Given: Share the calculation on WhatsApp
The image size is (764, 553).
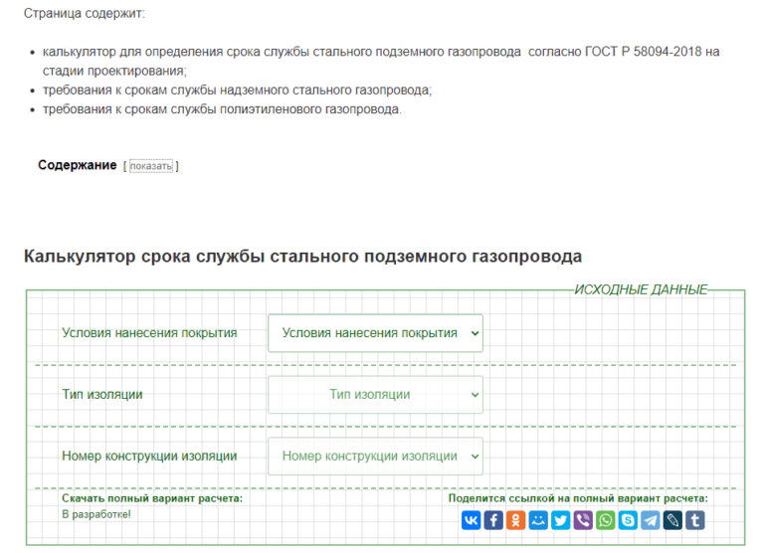Looking at the screenshot, I should click(606, 520).
